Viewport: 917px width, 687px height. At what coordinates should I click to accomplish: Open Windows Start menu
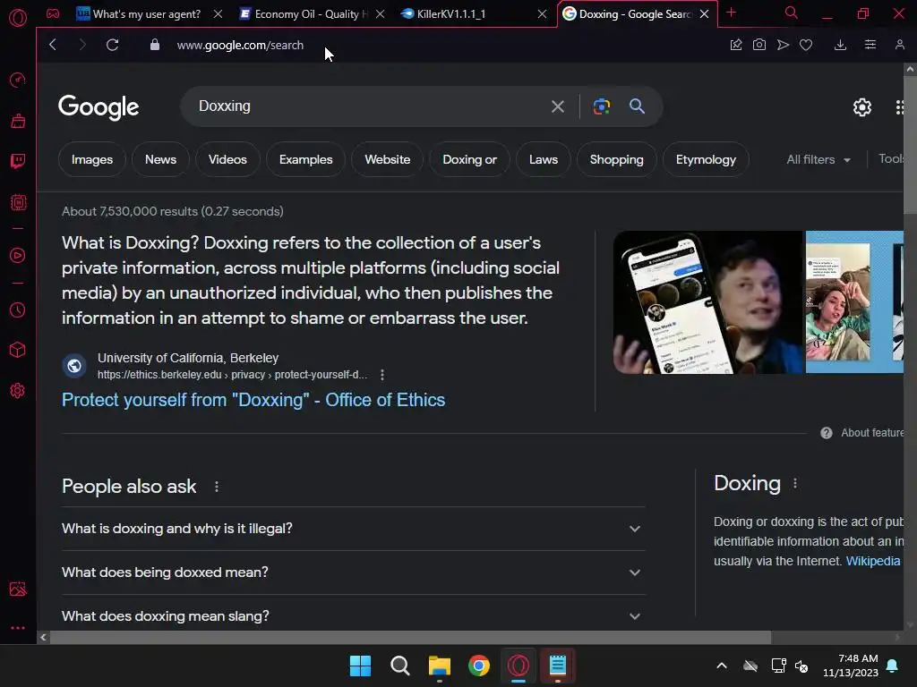point(360,666)
